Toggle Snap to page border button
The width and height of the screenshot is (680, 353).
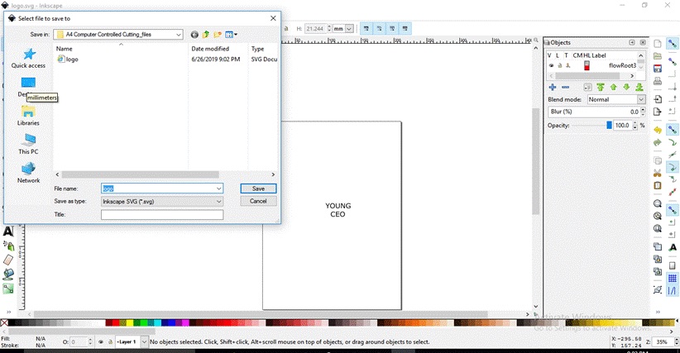(x=673, y=265)
